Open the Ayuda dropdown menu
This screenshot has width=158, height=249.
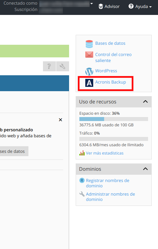tap(140, 7)
